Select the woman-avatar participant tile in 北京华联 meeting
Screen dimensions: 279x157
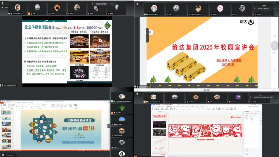pyautogui.click(x=17, y=8)
